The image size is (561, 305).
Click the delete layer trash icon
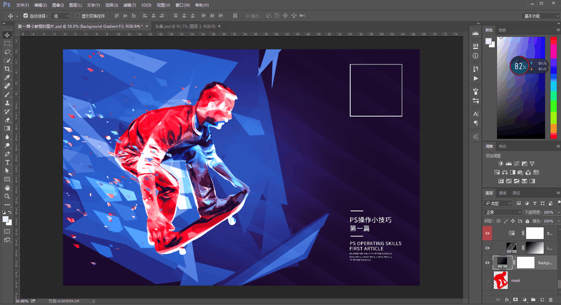551,299
